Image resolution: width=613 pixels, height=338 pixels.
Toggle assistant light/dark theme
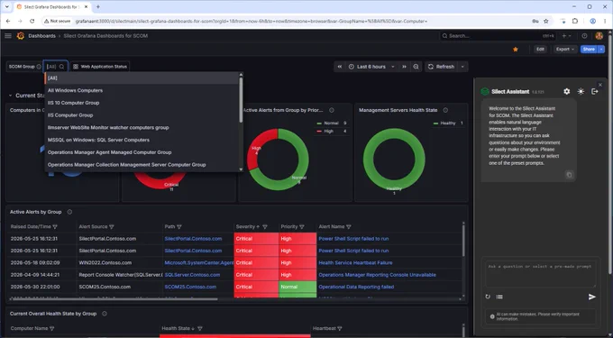581,91
